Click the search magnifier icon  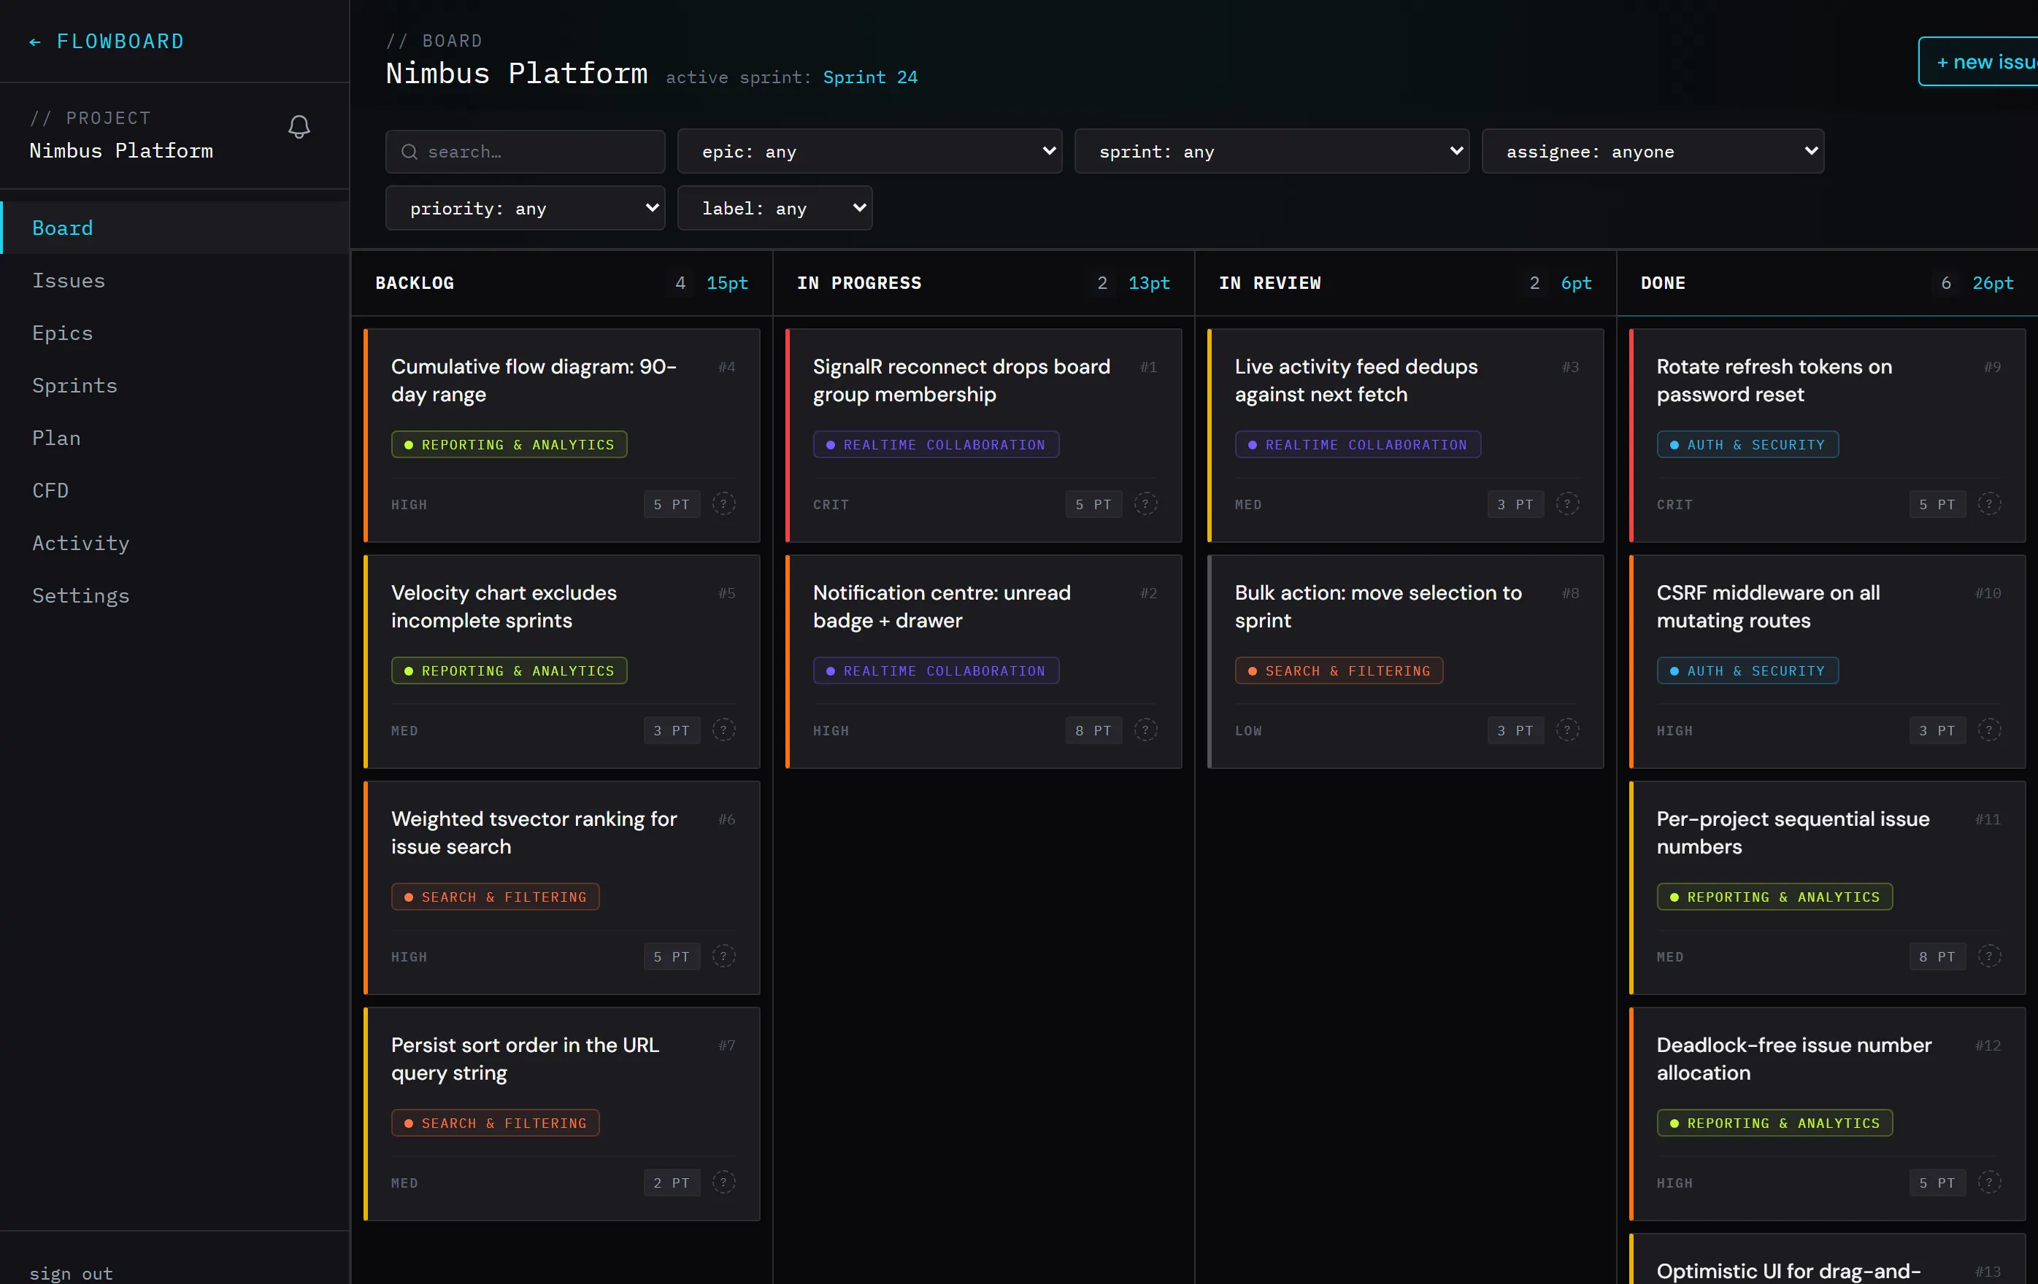click(409, 152)
